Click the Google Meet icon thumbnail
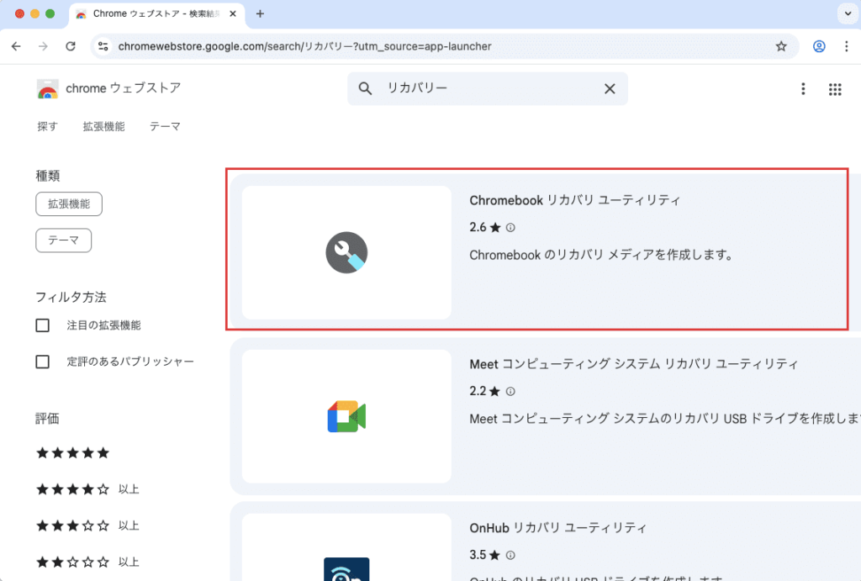This screenshot has width=861, height=581. coord(346,416)
